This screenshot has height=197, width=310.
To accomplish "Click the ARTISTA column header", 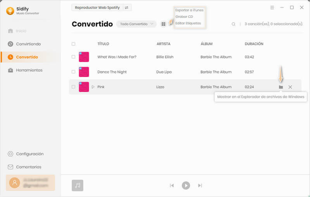I will (x=163, y=44).
